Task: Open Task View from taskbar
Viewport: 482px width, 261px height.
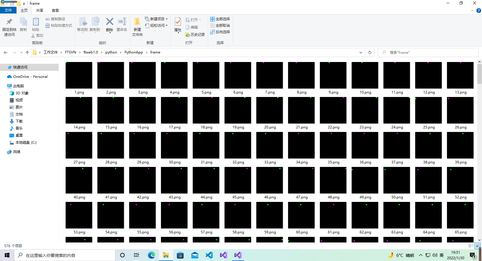Action: coord(137,255)
